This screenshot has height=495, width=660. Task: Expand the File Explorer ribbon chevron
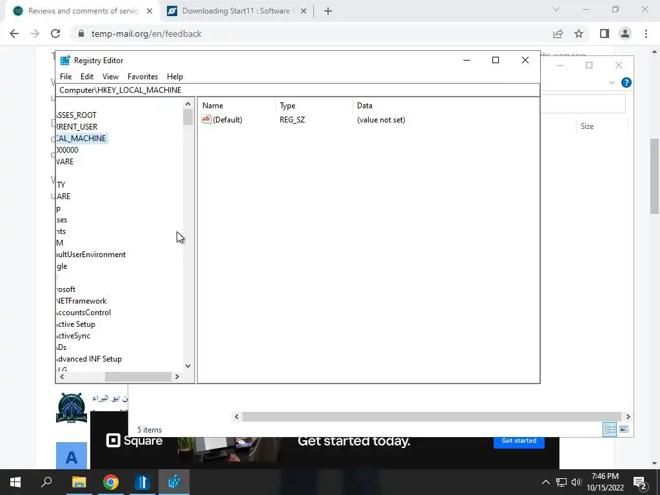pos(612,83)
